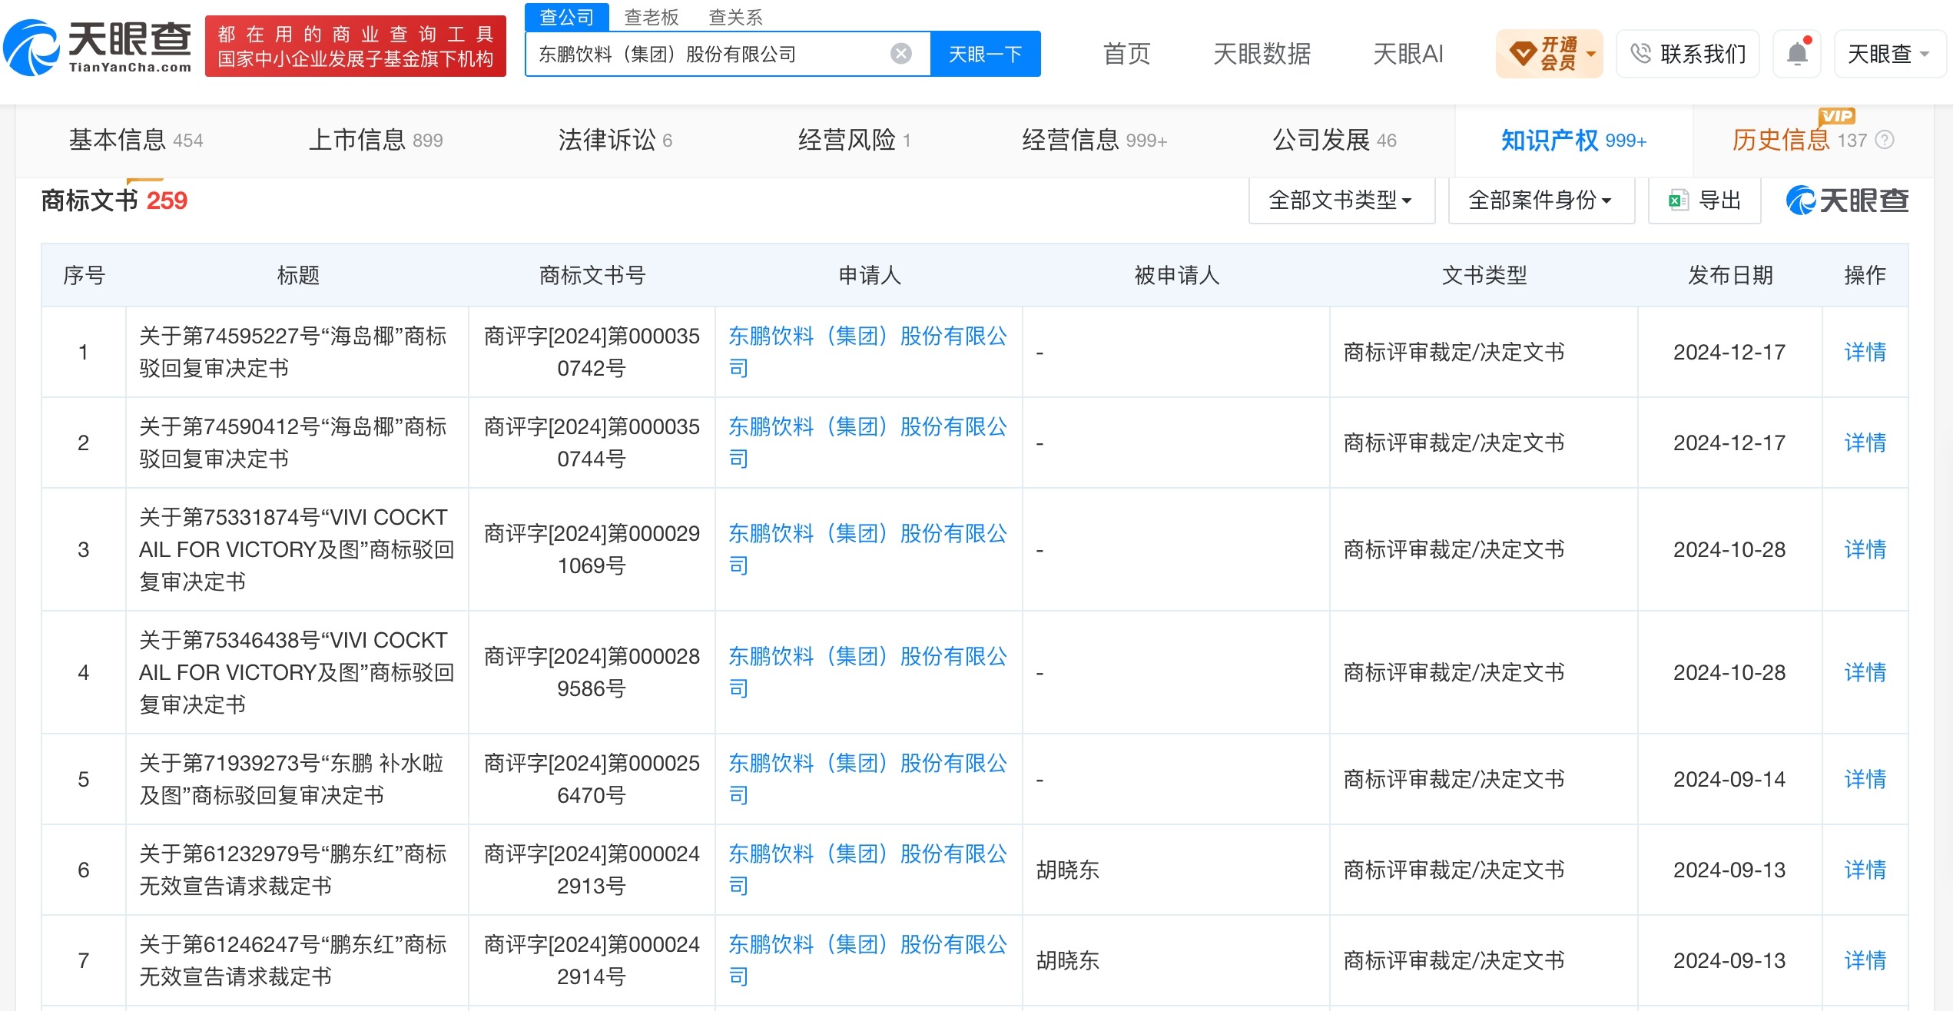This screenshot has width=1953, height=1011.
Task: Open 详情 for row 4 VIVI COCKTAIL document
Action: click(1865, 672)
